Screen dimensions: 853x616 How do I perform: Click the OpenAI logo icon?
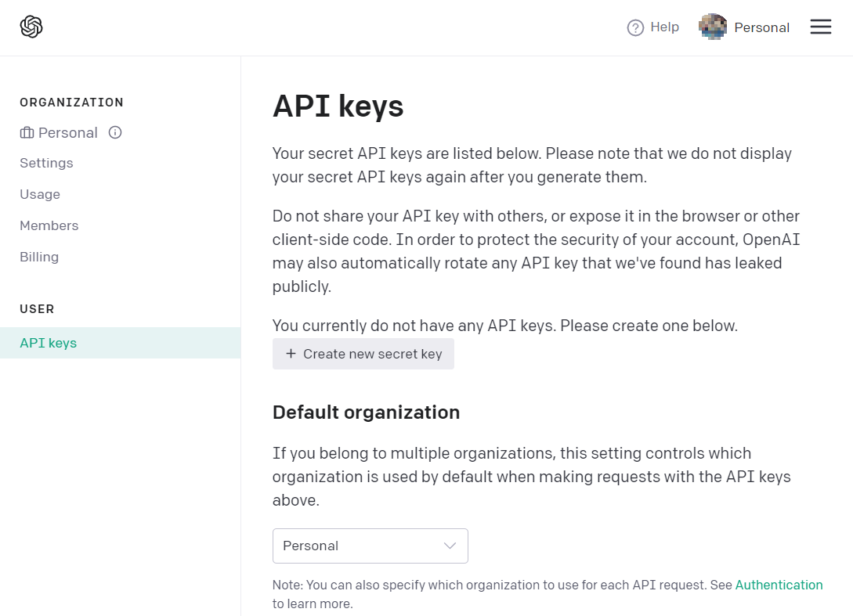tap(31, 27)
